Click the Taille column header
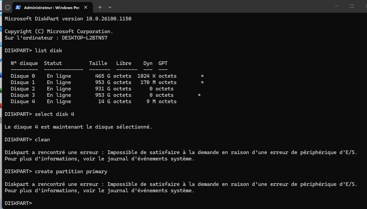 [x=98, y=63]
